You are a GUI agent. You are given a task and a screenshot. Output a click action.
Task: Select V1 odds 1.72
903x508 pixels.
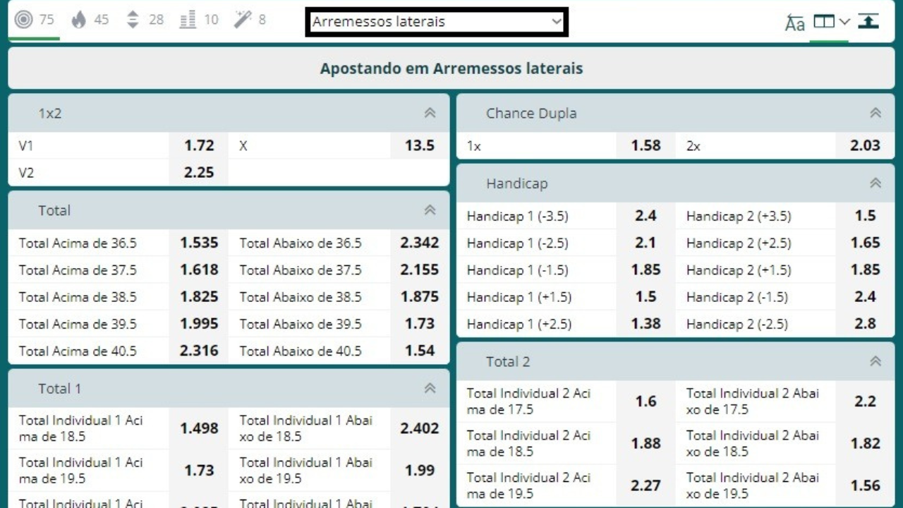199,145
